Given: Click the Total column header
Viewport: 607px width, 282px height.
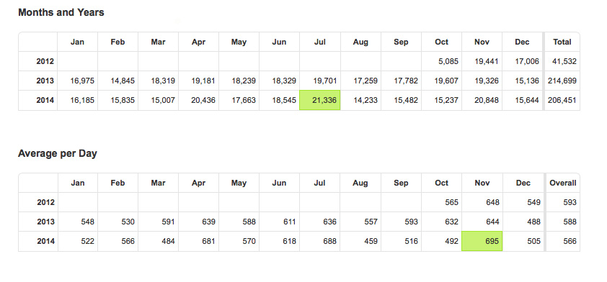Looking at the screenshot, I should [562, 42].
